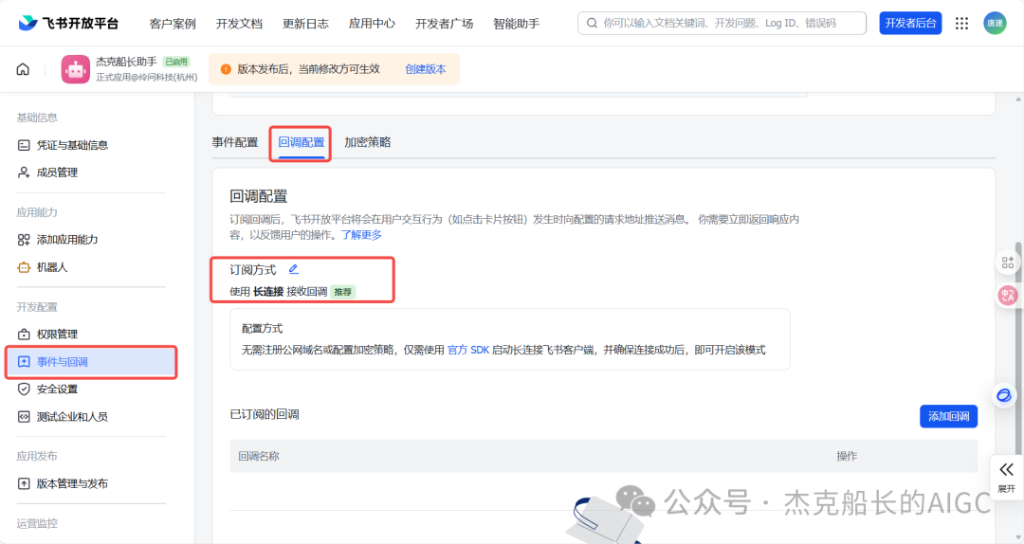Click the 创建版本 link
1024x544 pixels.
[425, 69]
